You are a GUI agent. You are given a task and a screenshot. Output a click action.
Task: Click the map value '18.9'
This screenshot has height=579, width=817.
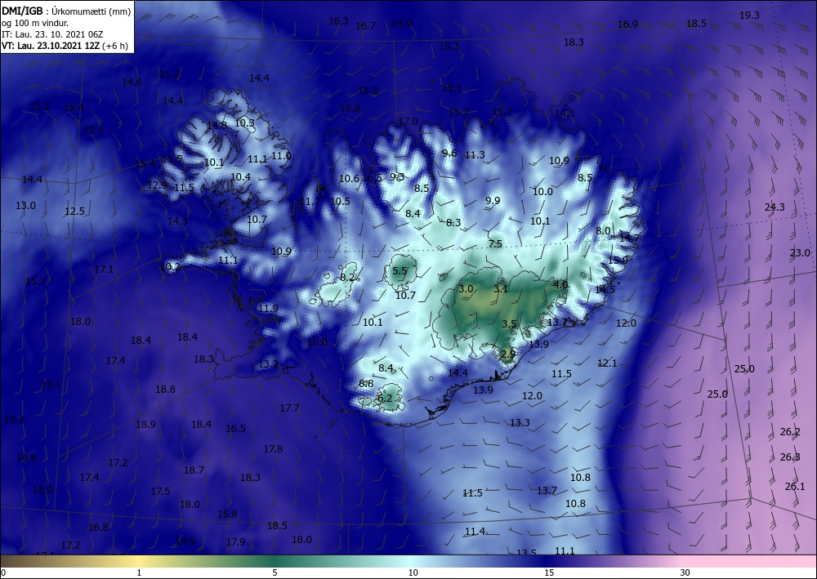(145, 425)
